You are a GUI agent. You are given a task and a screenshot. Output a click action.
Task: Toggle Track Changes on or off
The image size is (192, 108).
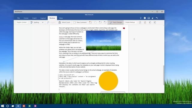115,22
